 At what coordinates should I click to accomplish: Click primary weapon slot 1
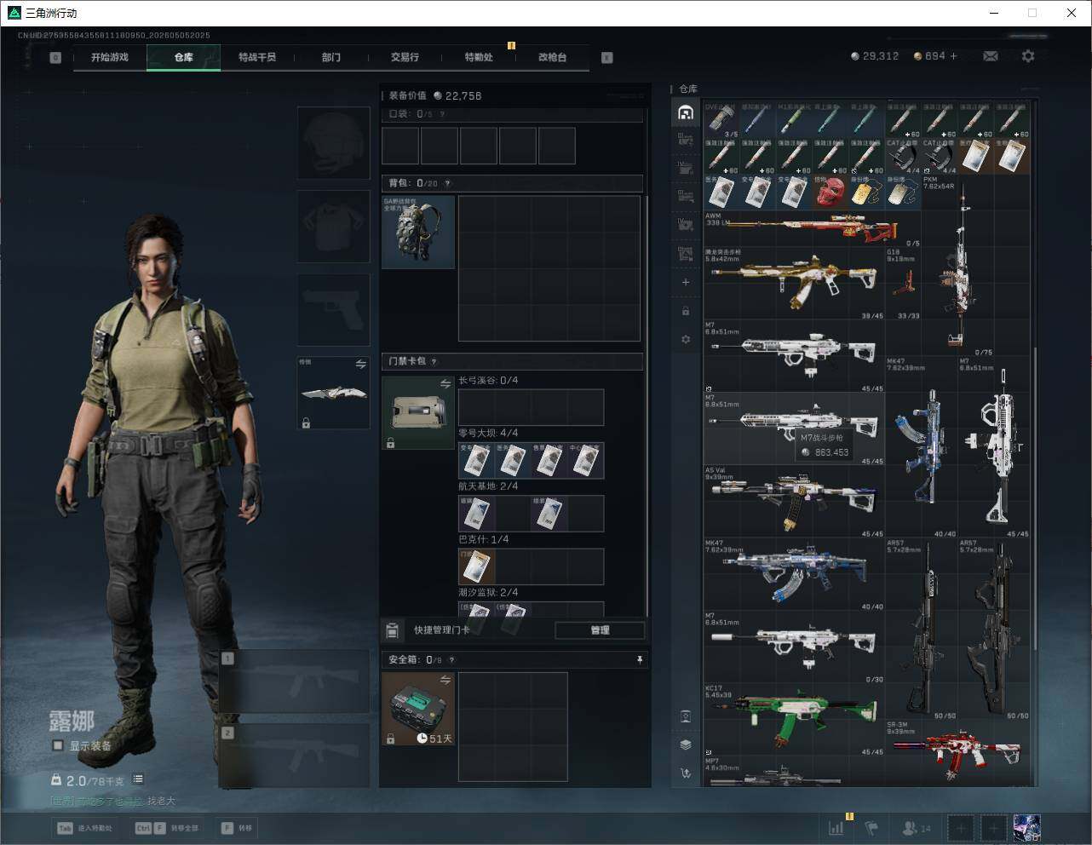(x=295, y=681)
